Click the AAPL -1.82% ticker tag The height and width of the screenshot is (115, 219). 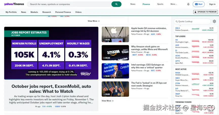pos(156,34)
